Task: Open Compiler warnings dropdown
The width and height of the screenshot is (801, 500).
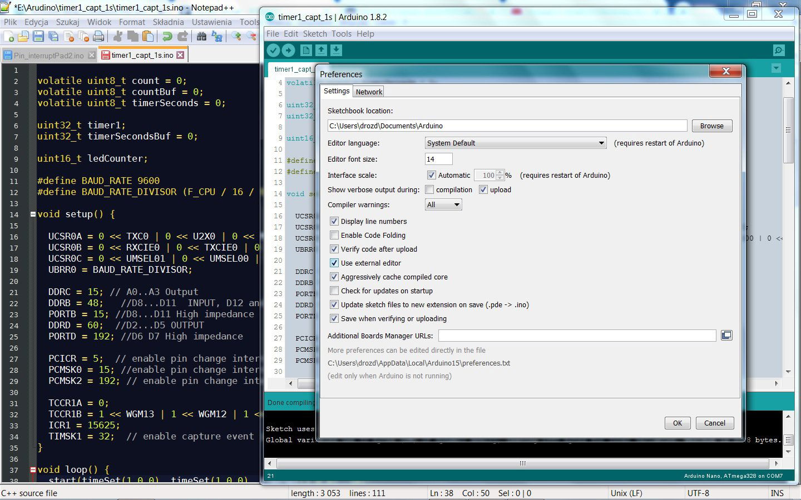Action: point(443,204)
